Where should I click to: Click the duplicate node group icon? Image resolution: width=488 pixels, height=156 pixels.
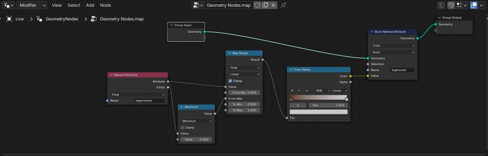coord(265,5)
